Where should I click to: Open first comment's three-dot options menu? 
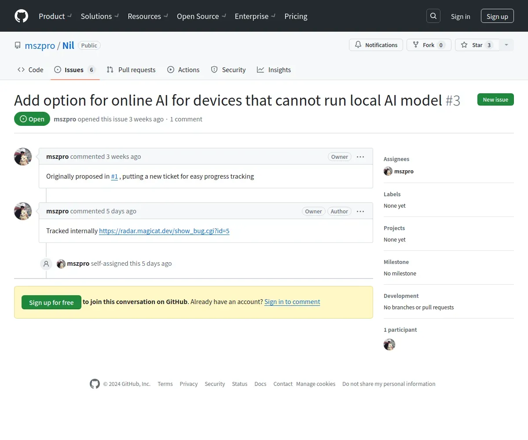pos(360,157)
